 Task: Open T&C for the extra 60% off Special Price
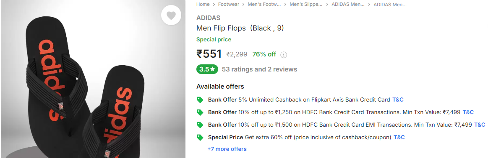399,137
